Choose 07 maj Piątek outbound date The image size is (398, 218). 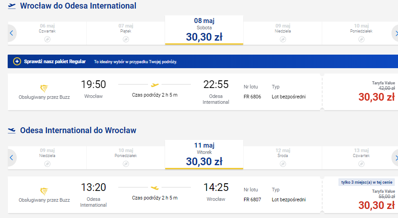coord(125,33)
